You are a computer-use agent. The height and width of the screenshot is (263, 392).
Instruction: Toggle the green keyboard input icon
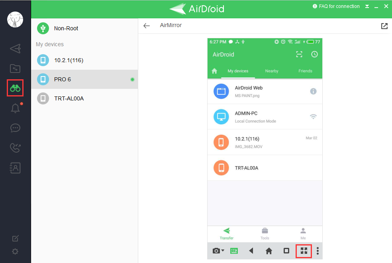[234, 251]
